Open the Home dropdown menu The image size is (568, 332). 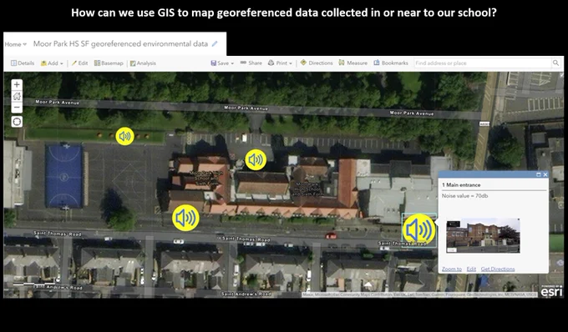(16, 44)
